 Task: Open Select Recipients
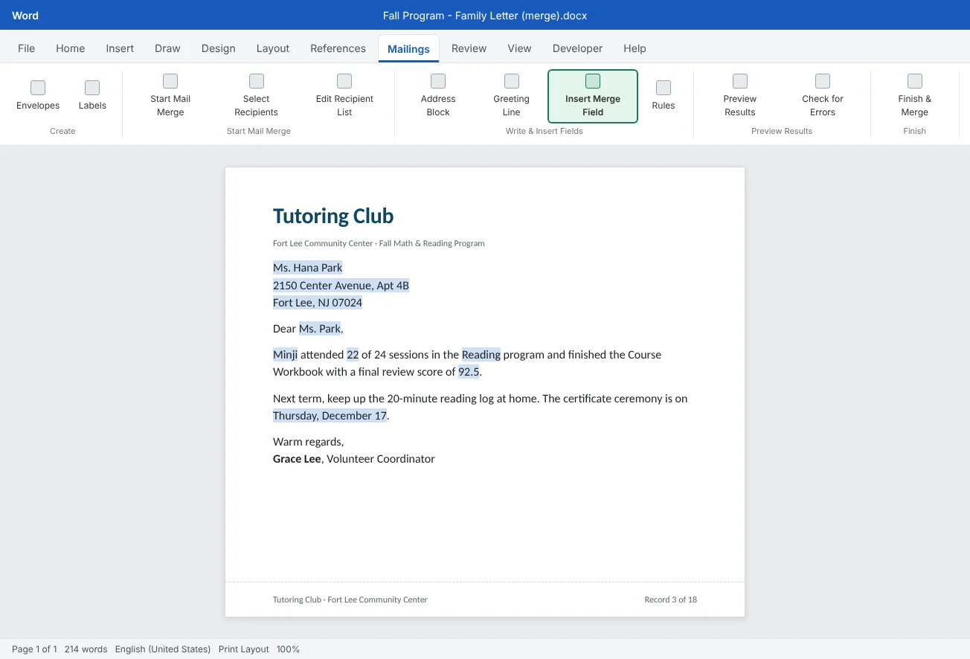click(256, 96)
